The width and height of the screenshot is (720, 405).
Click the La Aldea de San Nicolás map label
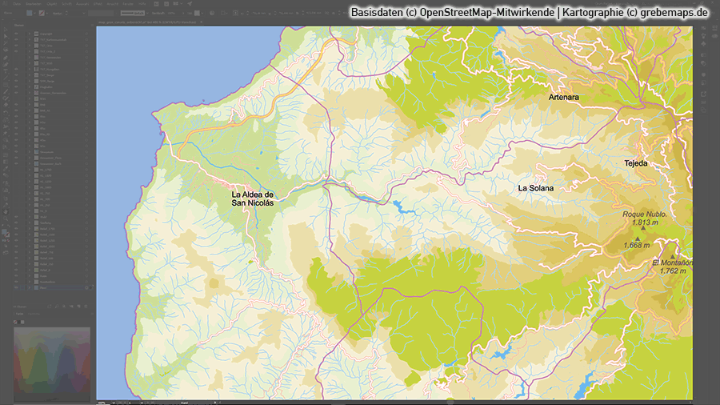point(252,198)
